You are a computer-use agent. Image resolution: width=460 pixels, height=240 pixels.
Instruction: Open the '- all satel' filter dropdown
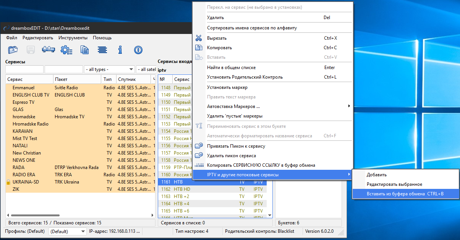146,69
